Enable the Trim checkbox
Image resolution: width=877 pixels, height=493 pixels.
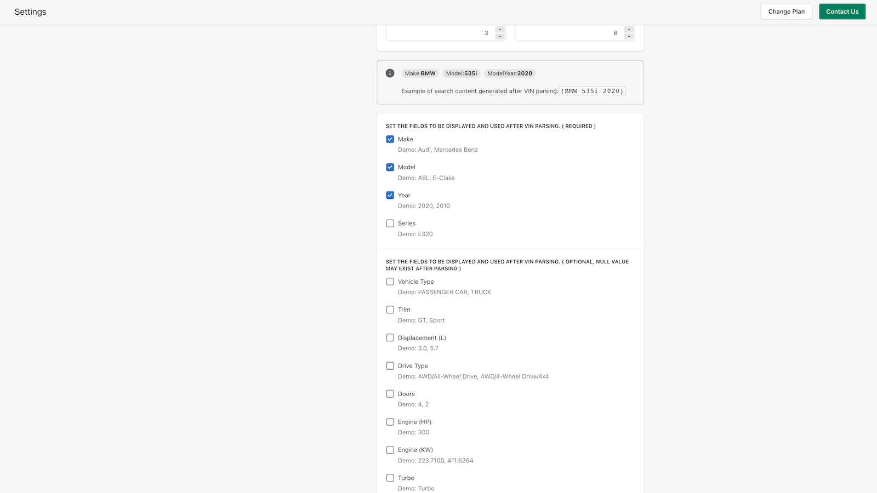(x=390, y=309)
